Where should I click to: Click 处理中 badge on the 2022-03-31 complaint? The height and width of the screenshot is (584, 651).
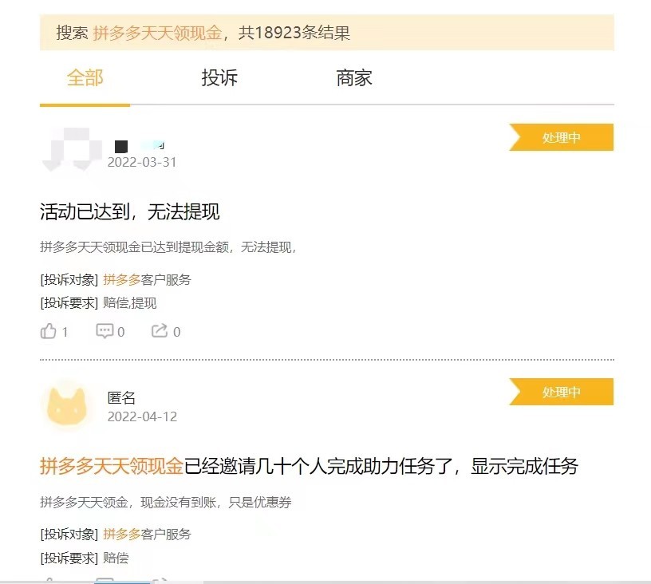tap(562, 137)
